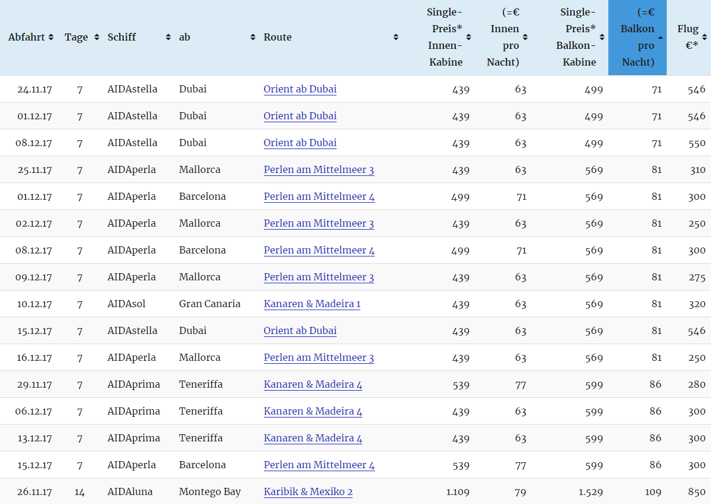Open Perlen am Mittelmeer 3 on 02.12.17

point(319,223)
